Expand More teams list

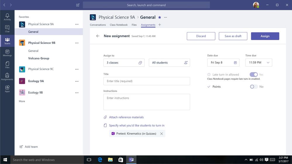click(x=22, y=101)
